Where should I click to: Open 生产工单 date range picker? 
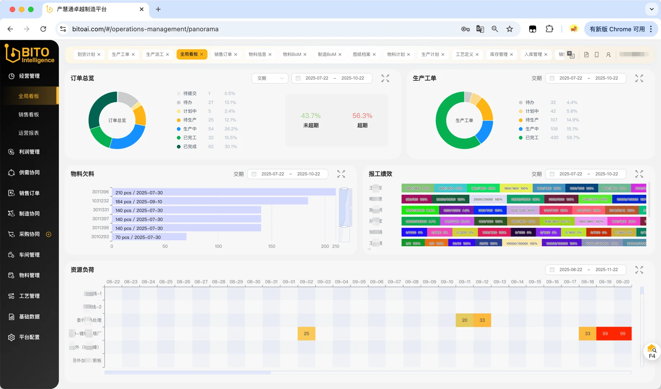click(585, 78)
